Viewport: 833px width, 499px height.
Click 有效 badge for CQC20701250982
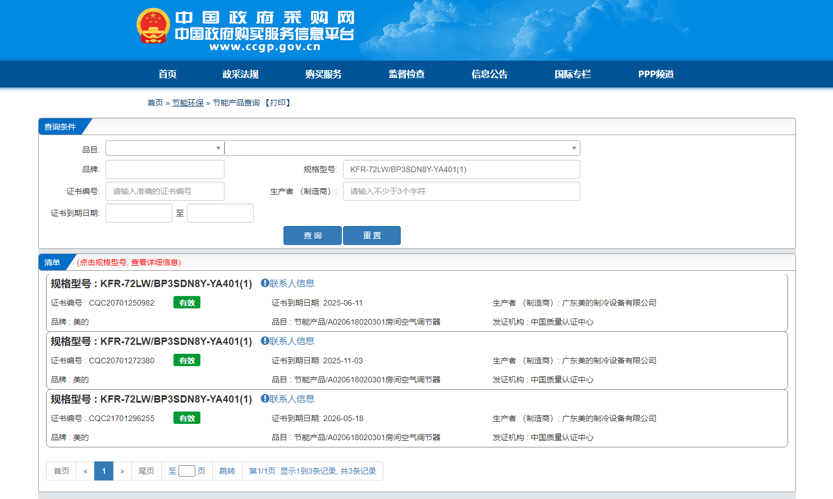[x=187, y=302]
